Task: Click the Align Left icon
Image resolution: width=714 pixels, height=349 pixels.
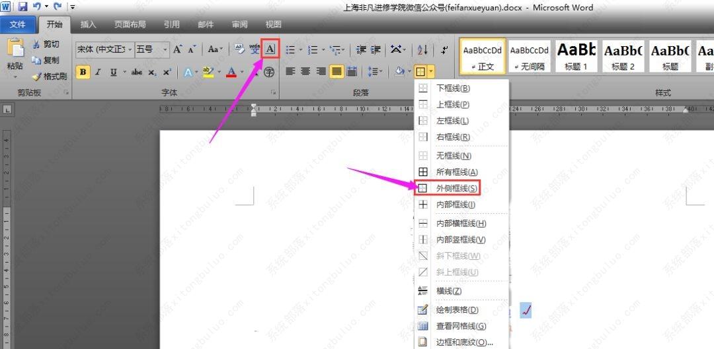Action: pyautogui.click(x=290, y=71)
